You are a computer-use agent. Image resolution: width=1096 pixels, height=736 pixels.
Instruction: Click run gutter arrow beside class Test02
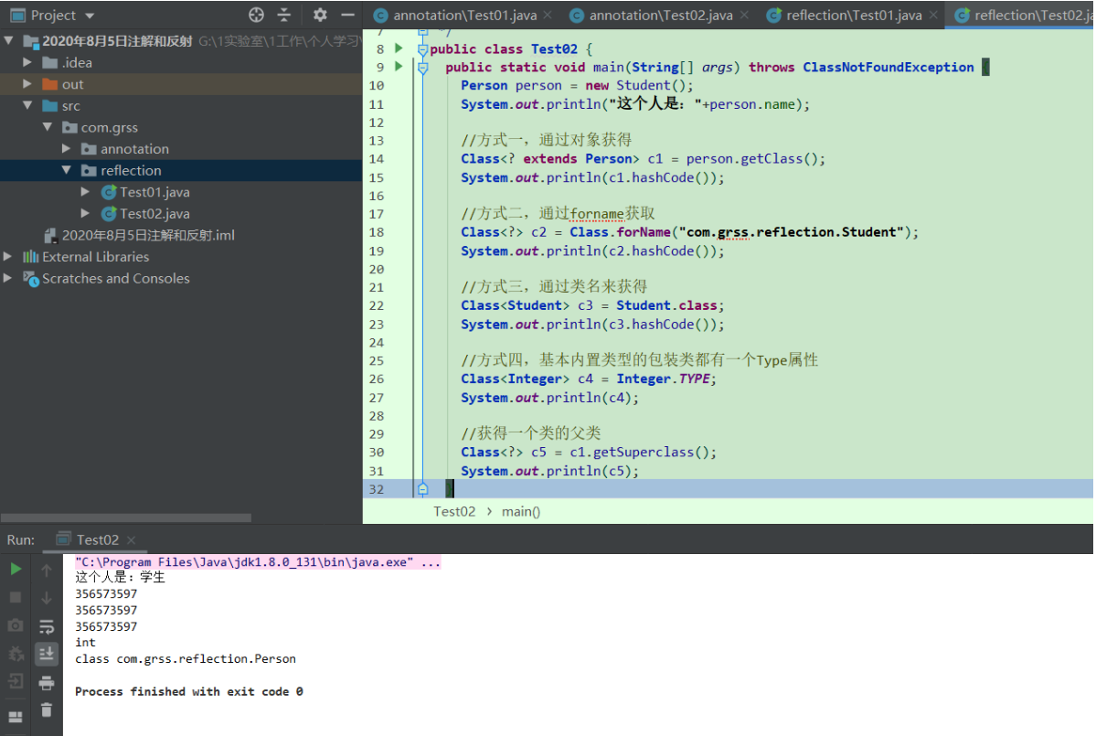(x=399, y=48)
